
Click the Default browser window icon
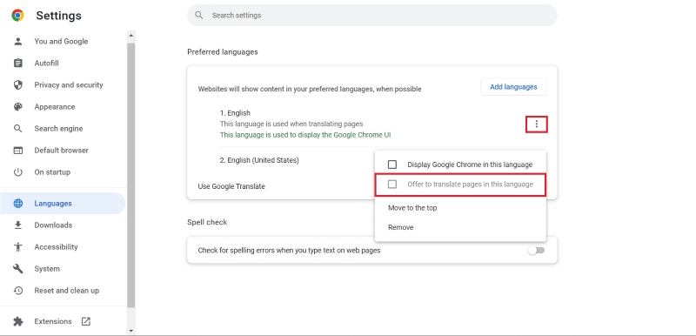17,151
